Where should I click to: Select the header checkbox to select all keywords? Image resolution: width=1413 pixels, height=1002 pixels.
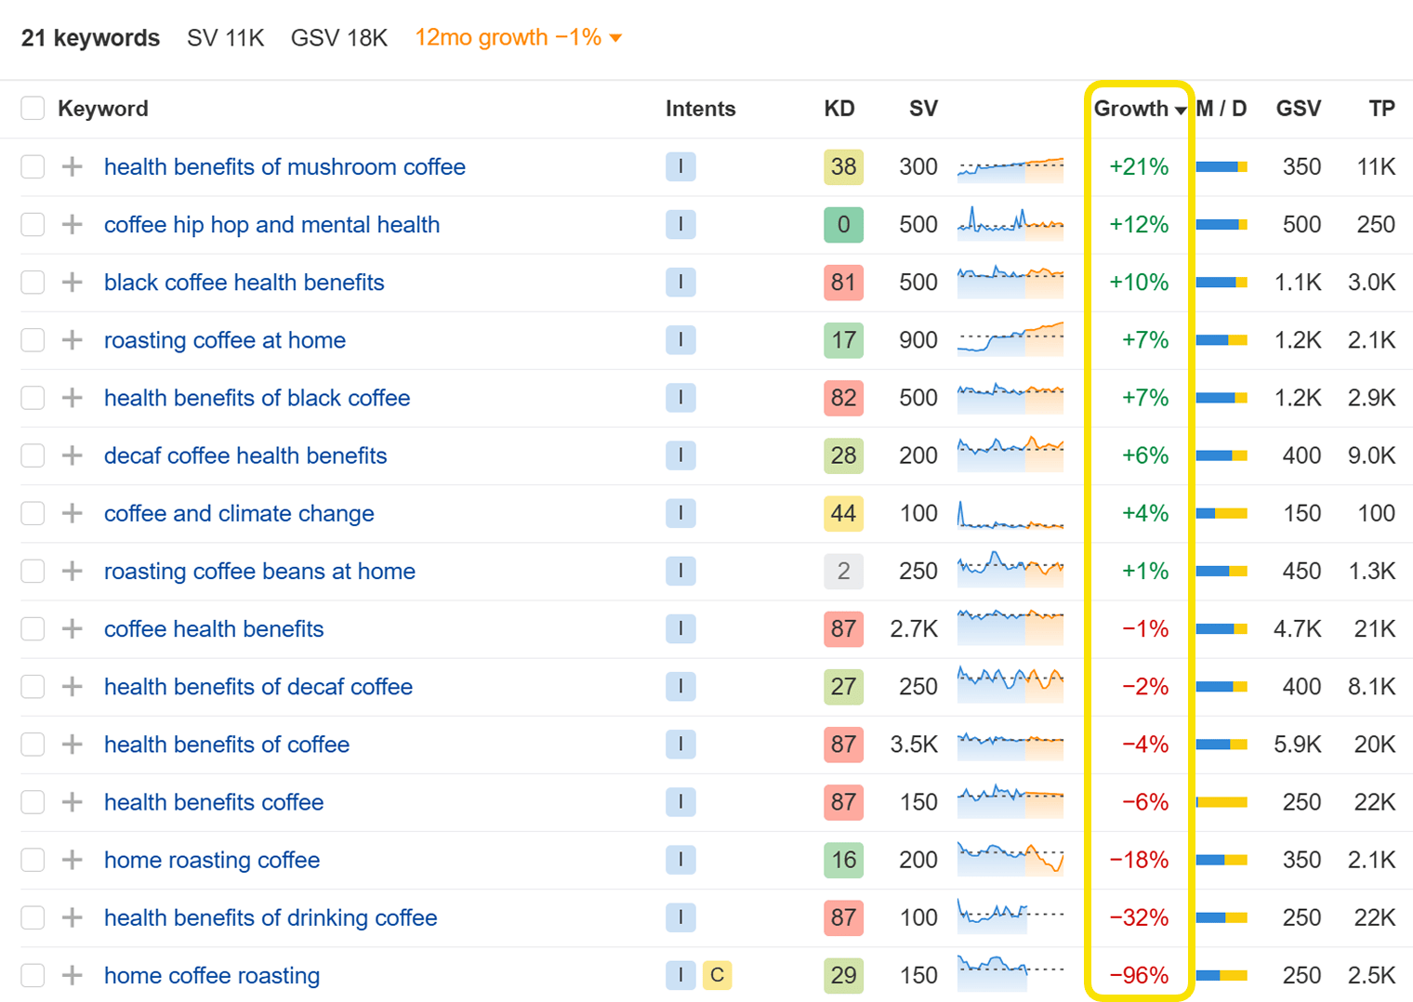pyautogui.click(x=33, y=108)
